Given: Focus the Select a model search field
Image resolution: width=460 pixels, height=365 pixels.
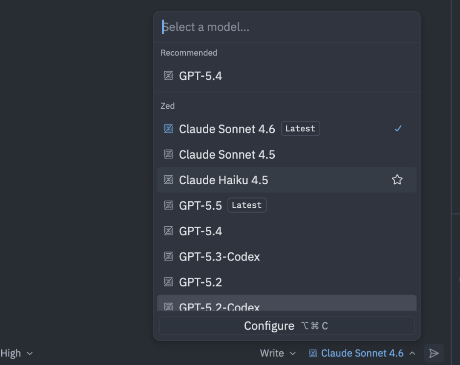Looking at the screenshot, I should pyautogui.click(x=287, y=27).
